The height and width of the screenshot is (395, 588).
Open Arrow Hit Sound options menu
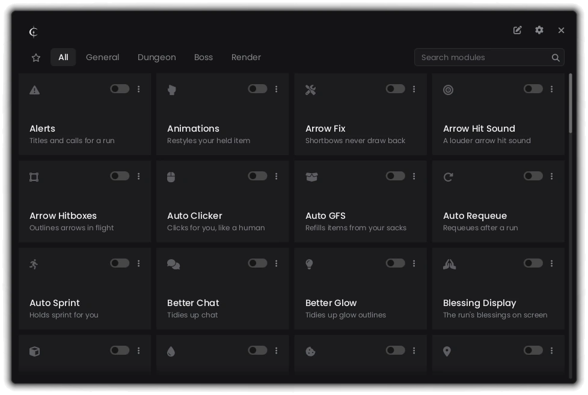(x=551, y=89)
